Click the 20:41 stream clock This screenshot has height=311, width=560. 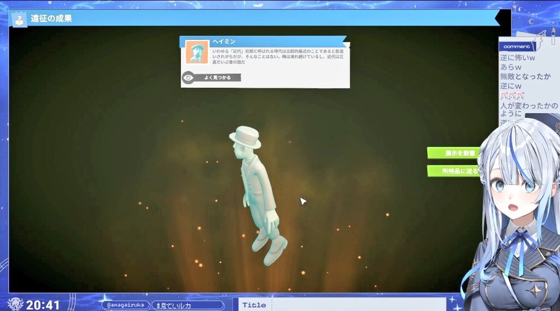pyautogui.click(x=43, y=305)
